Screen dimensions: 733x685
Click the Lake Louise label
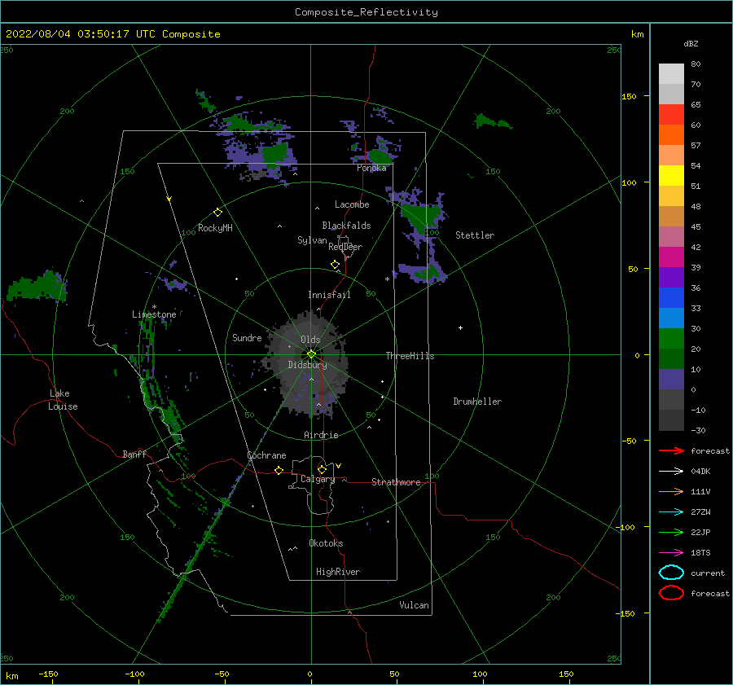(63, 400)
